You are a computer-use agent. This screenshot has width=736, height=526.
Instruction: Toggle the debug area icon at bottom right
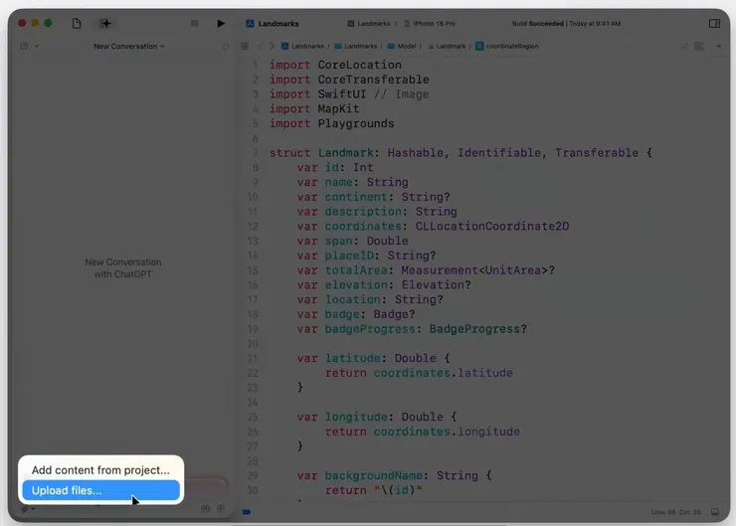715,512
